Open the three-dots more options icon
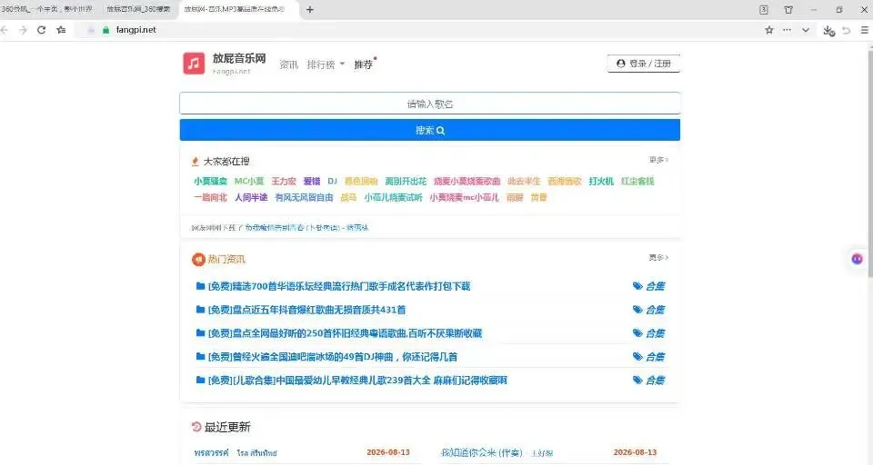The width and height of the screenshot is (873, 465). [787, 30]
